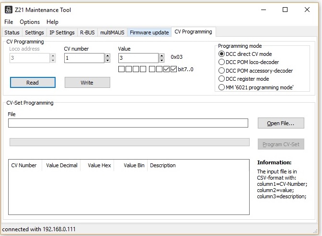Click the Open File... button
322x236 pixels.
click(x=281, y=123)
